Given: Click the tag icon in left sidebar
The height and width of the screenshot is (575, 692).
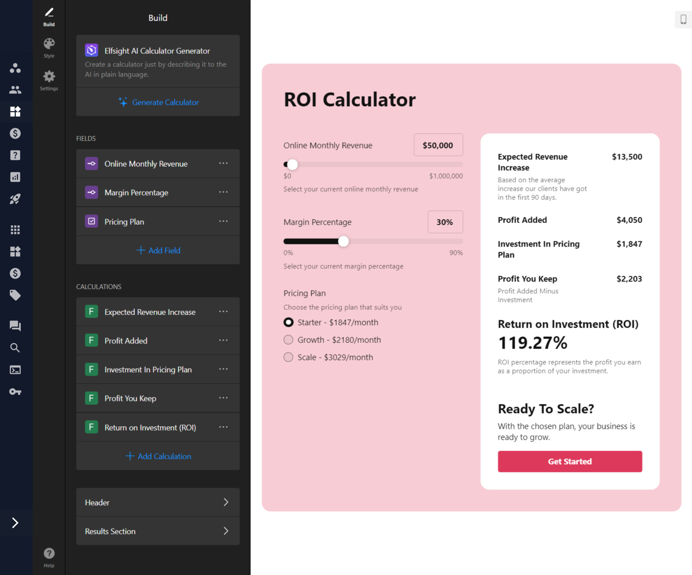Looking at the screenshot, I should 15,295.
